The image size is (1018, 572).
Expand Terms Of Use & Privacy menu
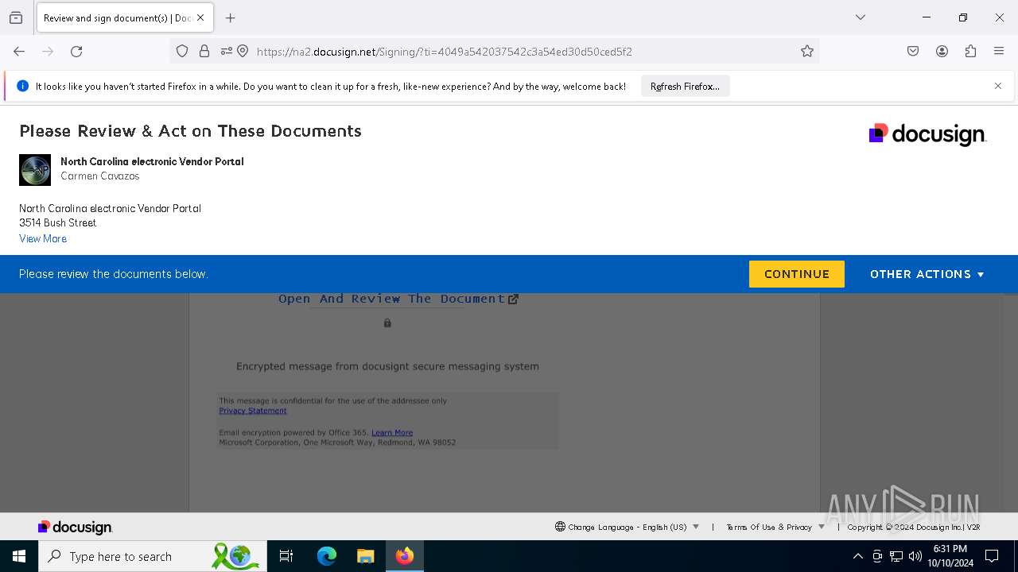(775, 527)
